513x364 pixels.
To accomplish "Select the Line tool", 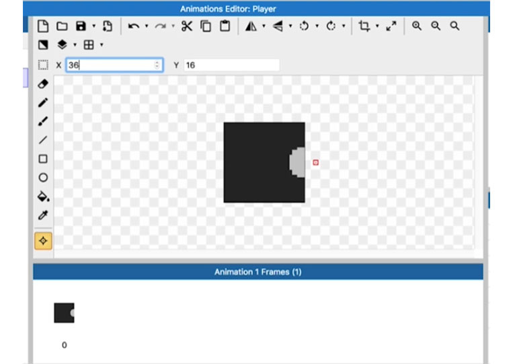I will [x=43, y=140].
